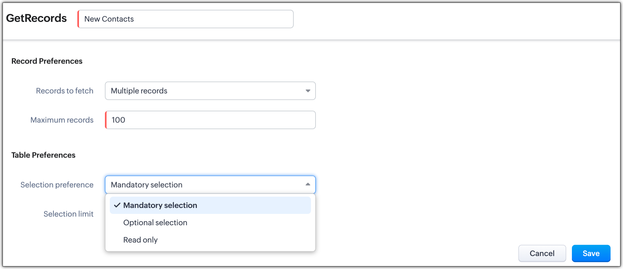Pick Read only from the dropdown list
Screen dimensions: 623x269
coord(140,240)
